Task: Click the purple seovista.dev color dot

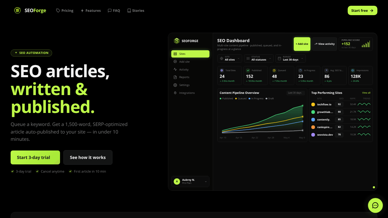Action: [x=313, y=135]
